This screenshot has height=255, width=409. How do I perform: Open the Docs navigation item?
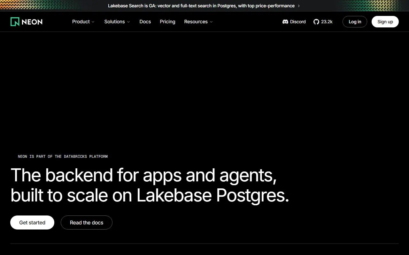click(x=145, y=22)
